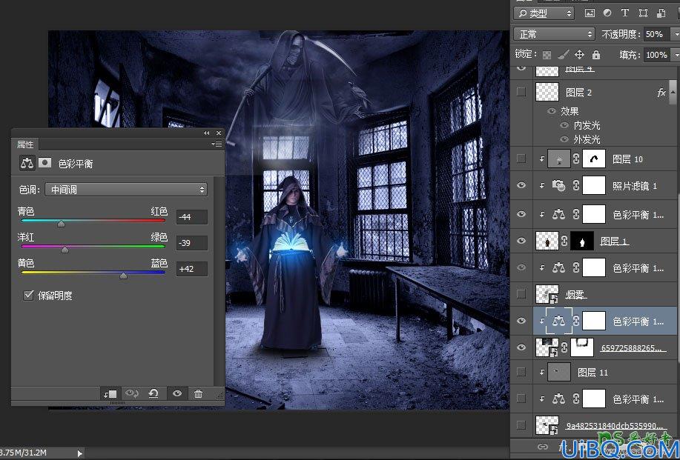Filter layers by adjustment layer type
Image resolution: width=680 pixels, height=460 pixels.
(607, 13)
